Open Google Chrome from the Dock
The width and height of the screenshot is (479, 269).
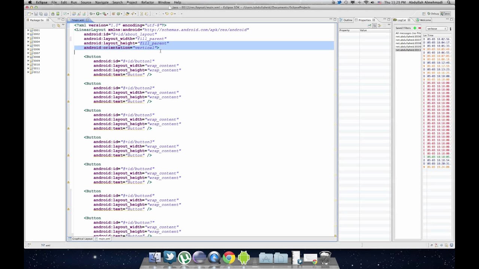coord(229,257)
